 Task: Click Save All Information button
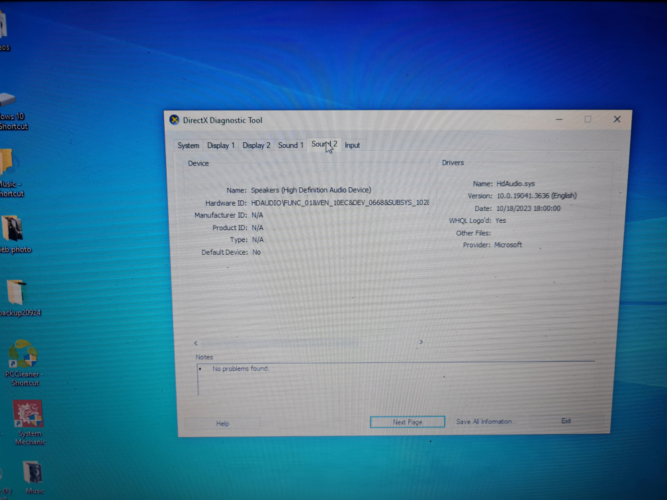(485, 421)
